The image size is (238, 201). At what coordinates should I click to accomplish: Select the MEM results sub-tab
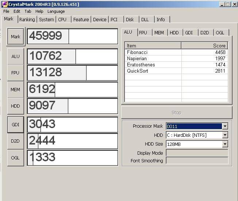159,33
